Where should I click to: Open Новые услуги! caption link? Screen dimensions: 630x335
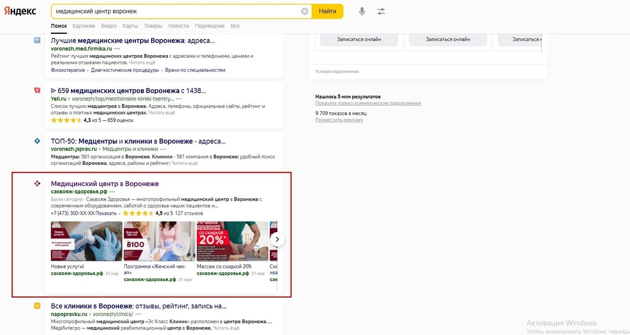point(67,266)
